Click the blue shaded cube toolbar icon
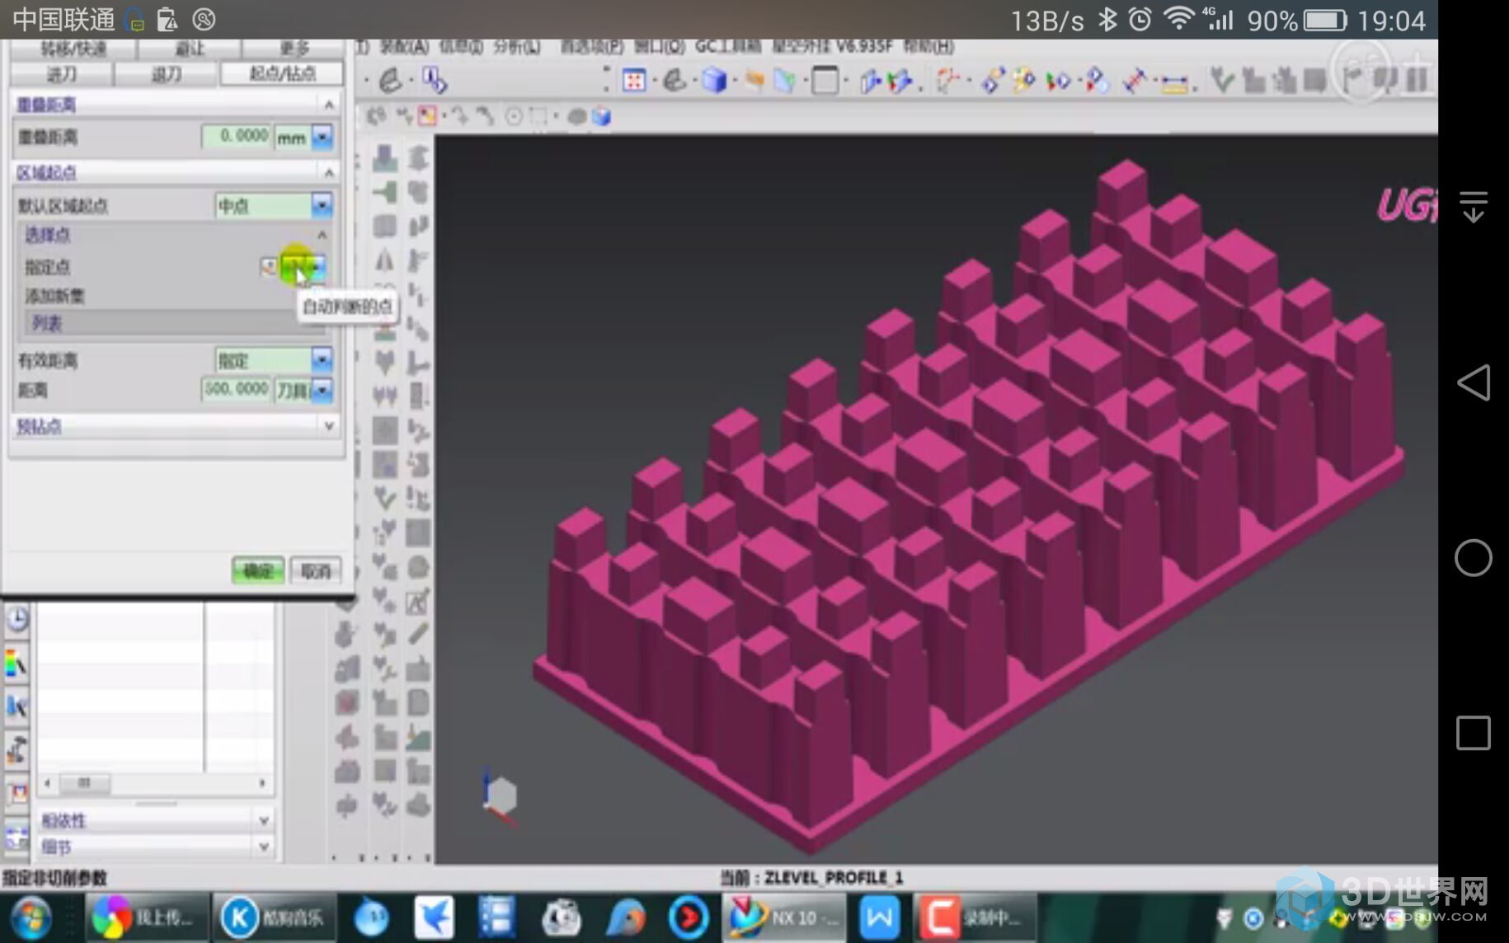 tap(714, 80)
